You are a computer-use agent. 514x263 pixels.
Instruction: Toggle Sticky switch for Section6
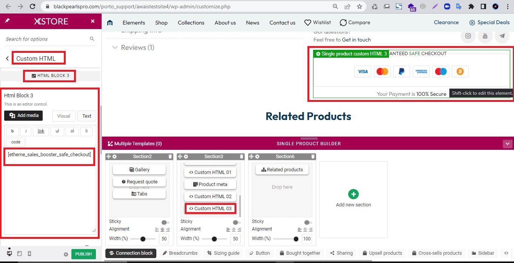pos(308,223)
